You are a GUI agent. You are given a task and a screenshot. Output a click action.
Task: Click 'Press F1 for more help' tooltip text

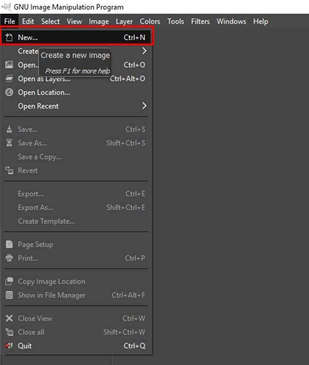point(77,71)
